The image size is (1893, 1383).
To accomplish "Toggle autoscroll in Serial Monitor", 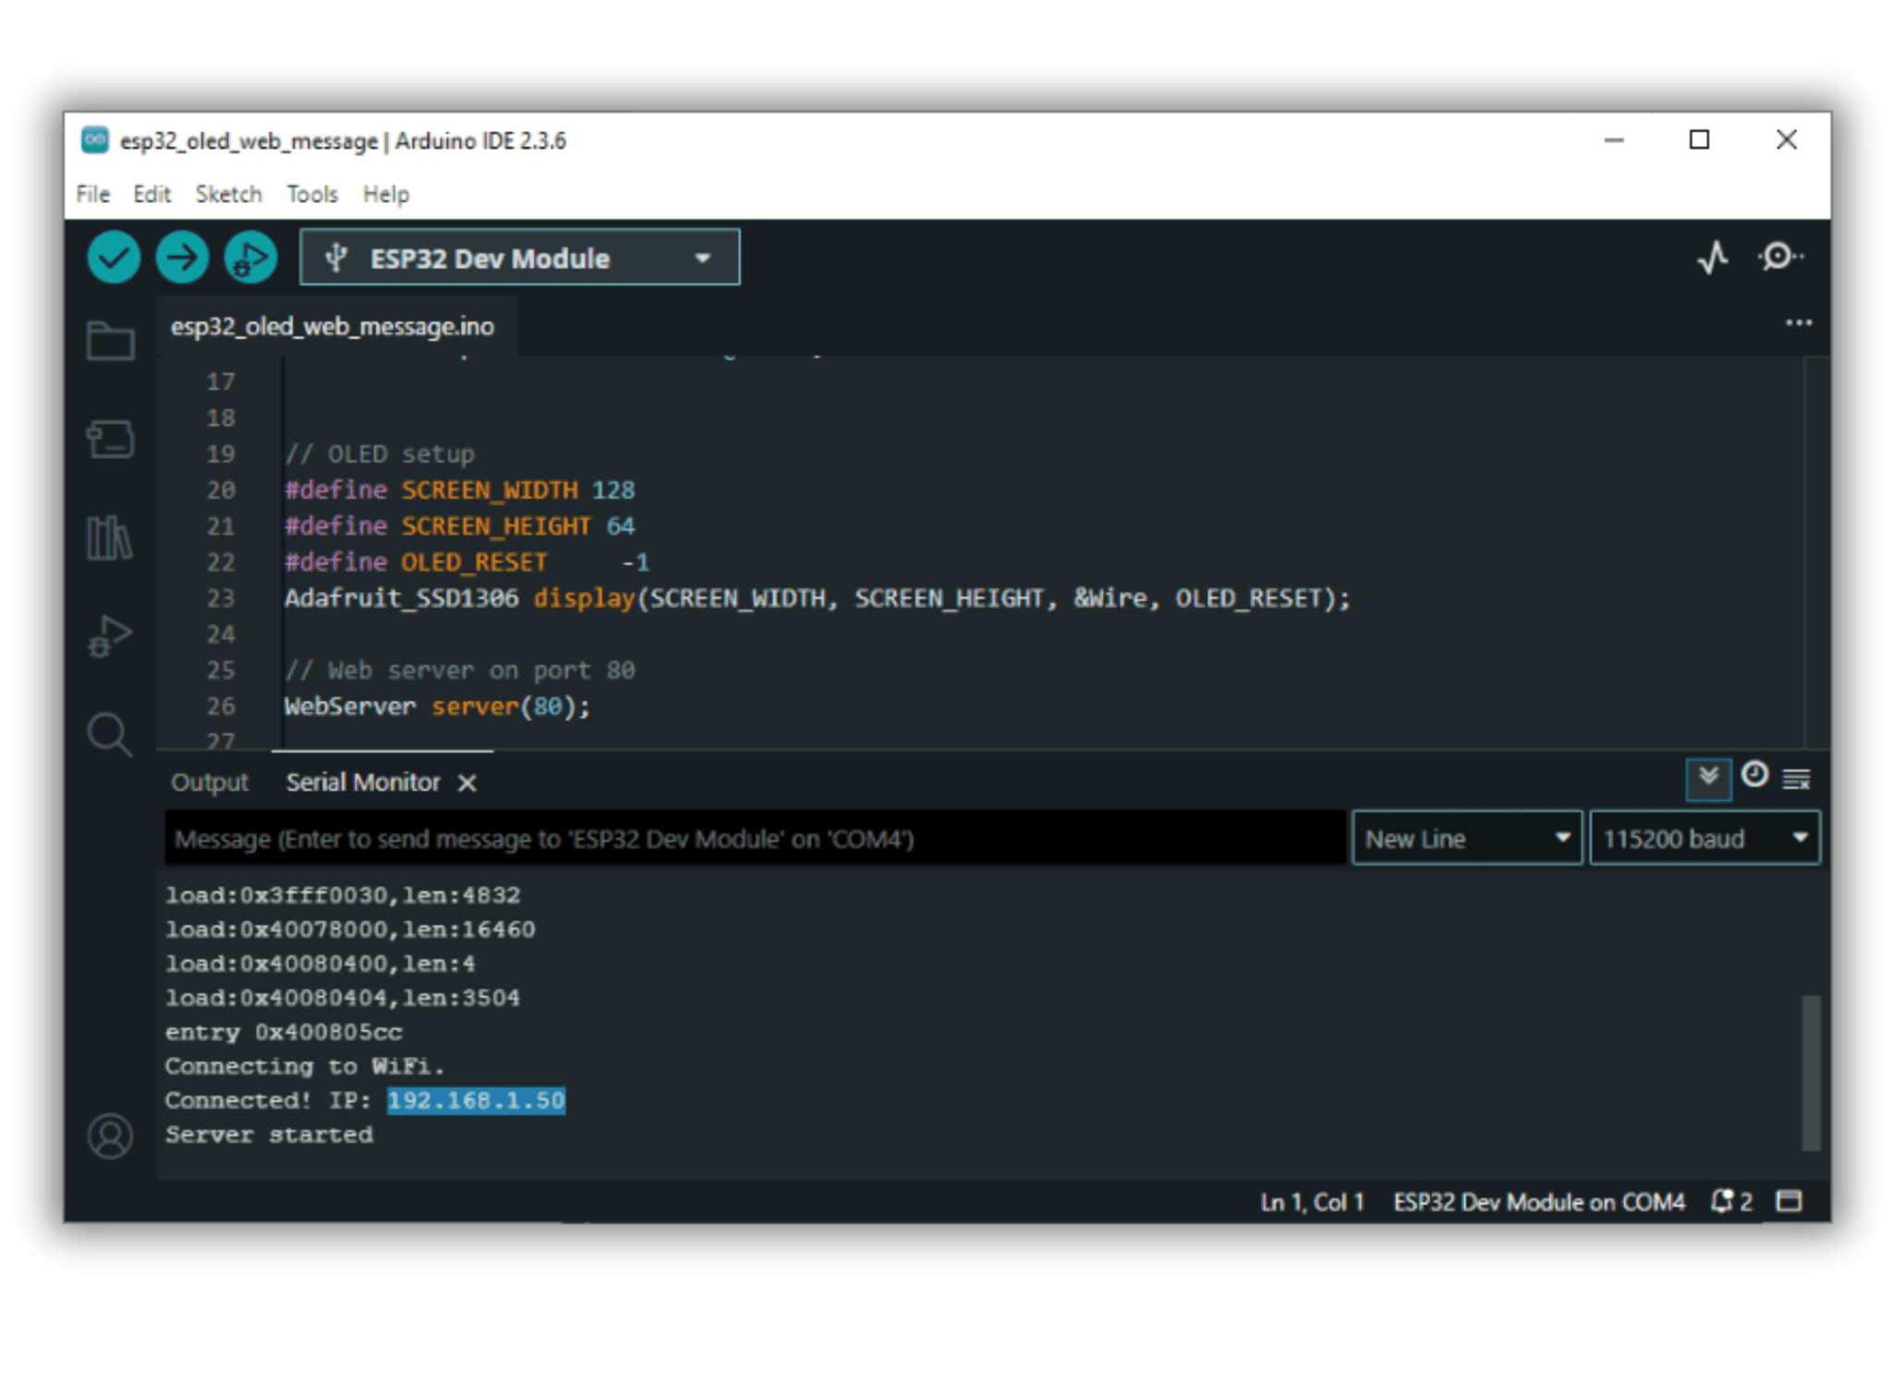I will tap(1707, 778).
